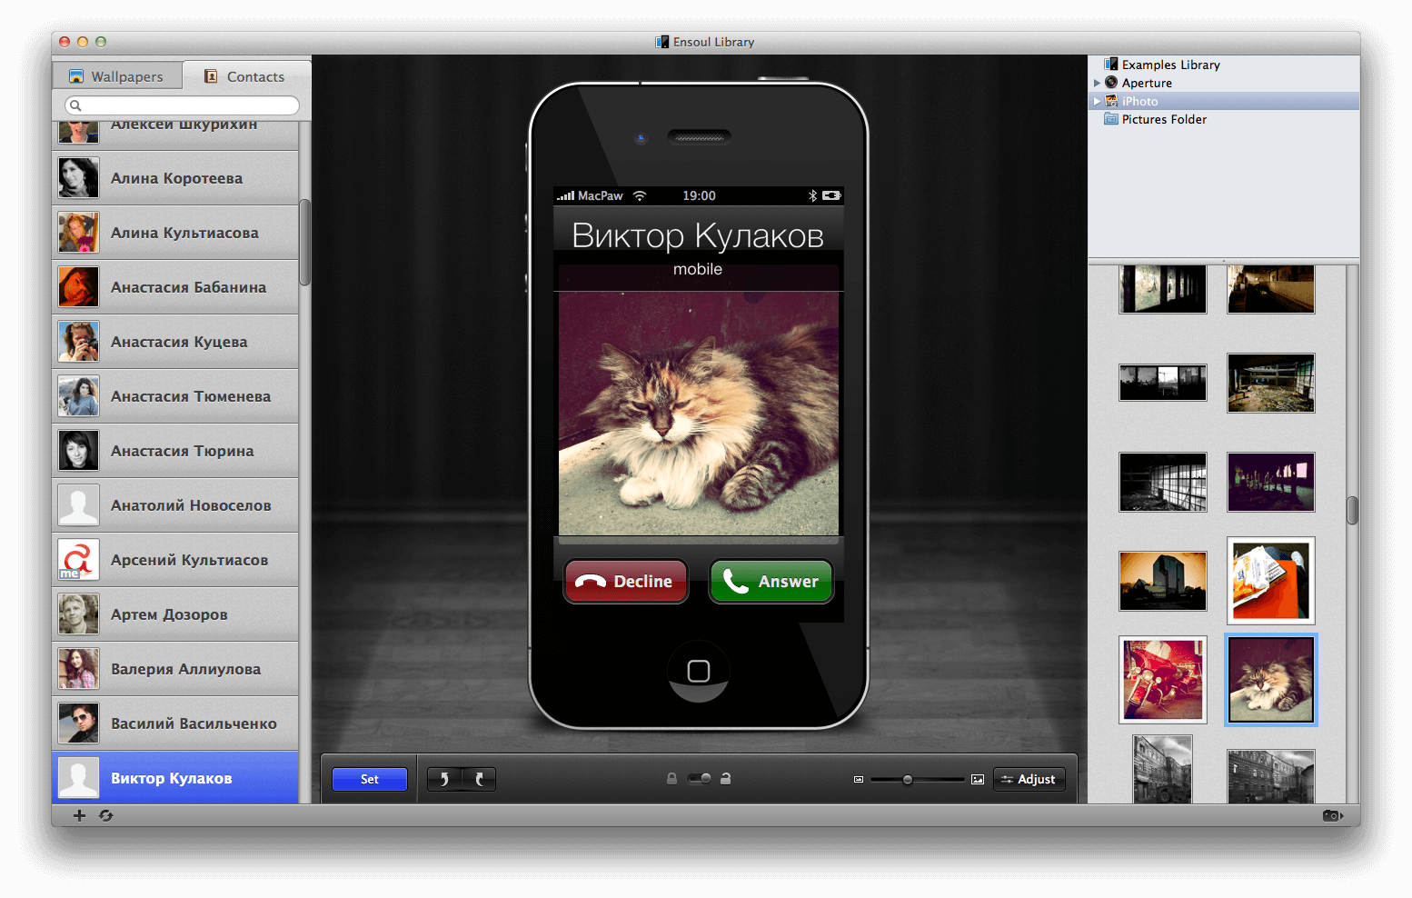Viewport: 1412px width, 898px height.
Task: Switch to the Contacts tab
Action: pos(246,76)
